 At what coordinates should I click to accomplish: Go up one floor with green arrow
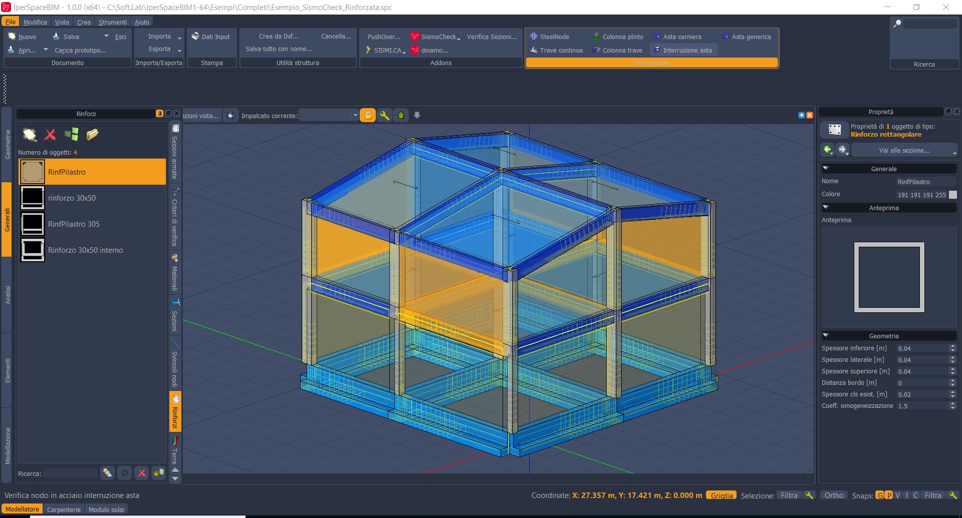pyautogui.click(x=401, y=116)
